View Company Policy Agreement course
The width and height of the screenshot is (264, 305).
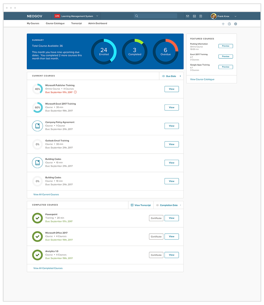click(172, 126)
